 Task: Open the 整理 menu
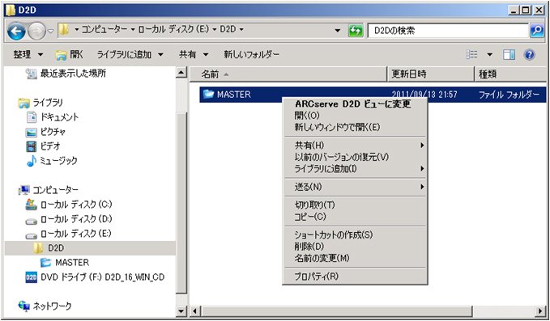point(28,55)
